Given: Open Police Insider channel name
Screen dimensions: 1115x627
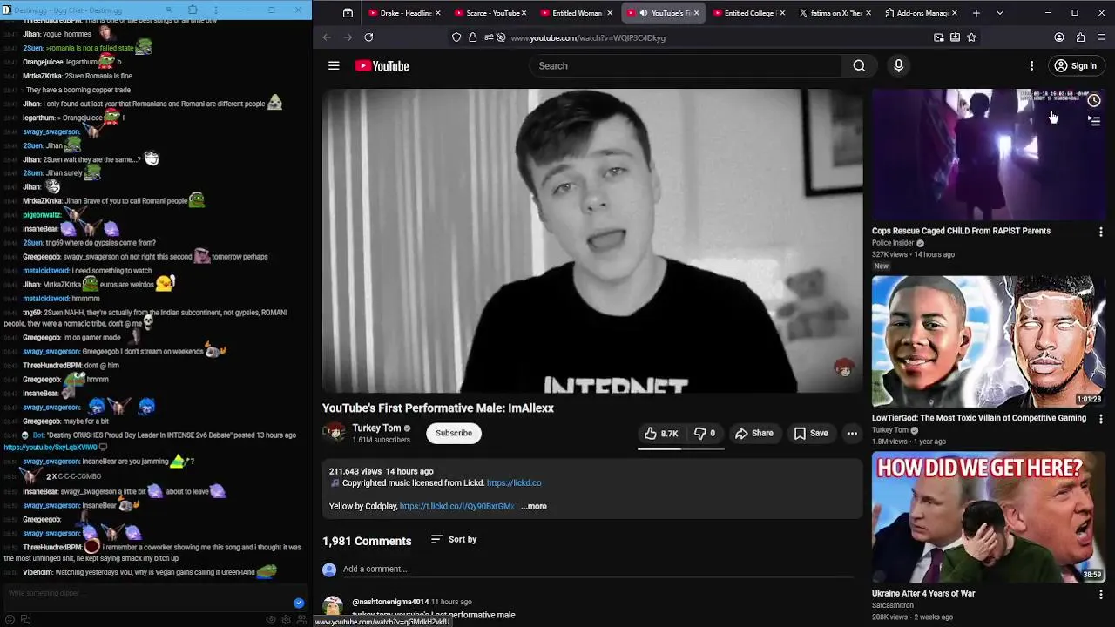Looking at the screenshot, I should pos(893,244).
